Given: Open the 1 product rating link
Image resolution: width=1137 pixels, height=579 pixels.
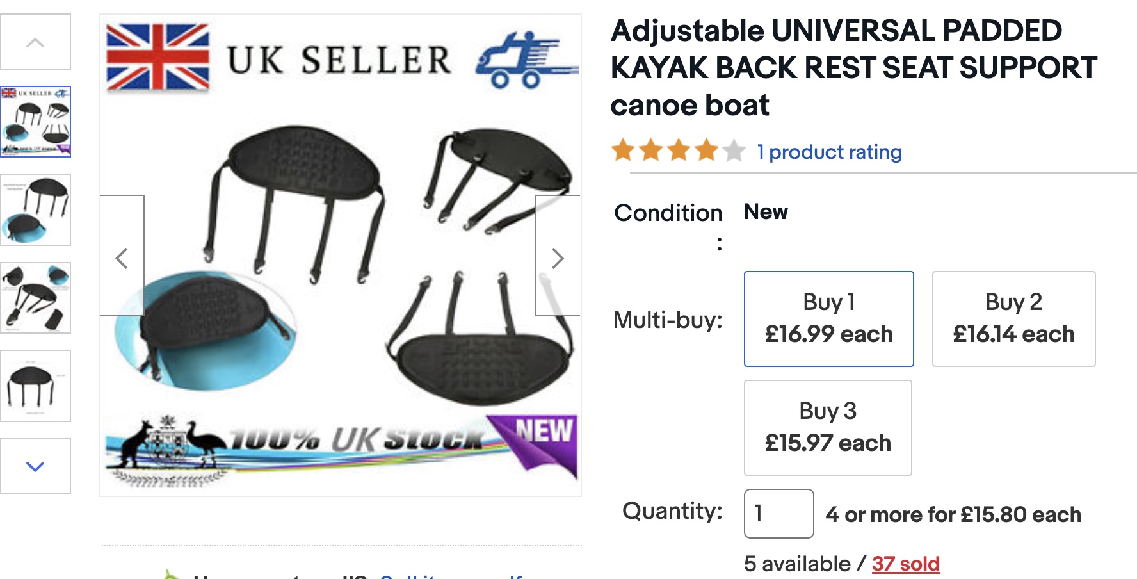Looking at the screenshot, I should 829,152.
